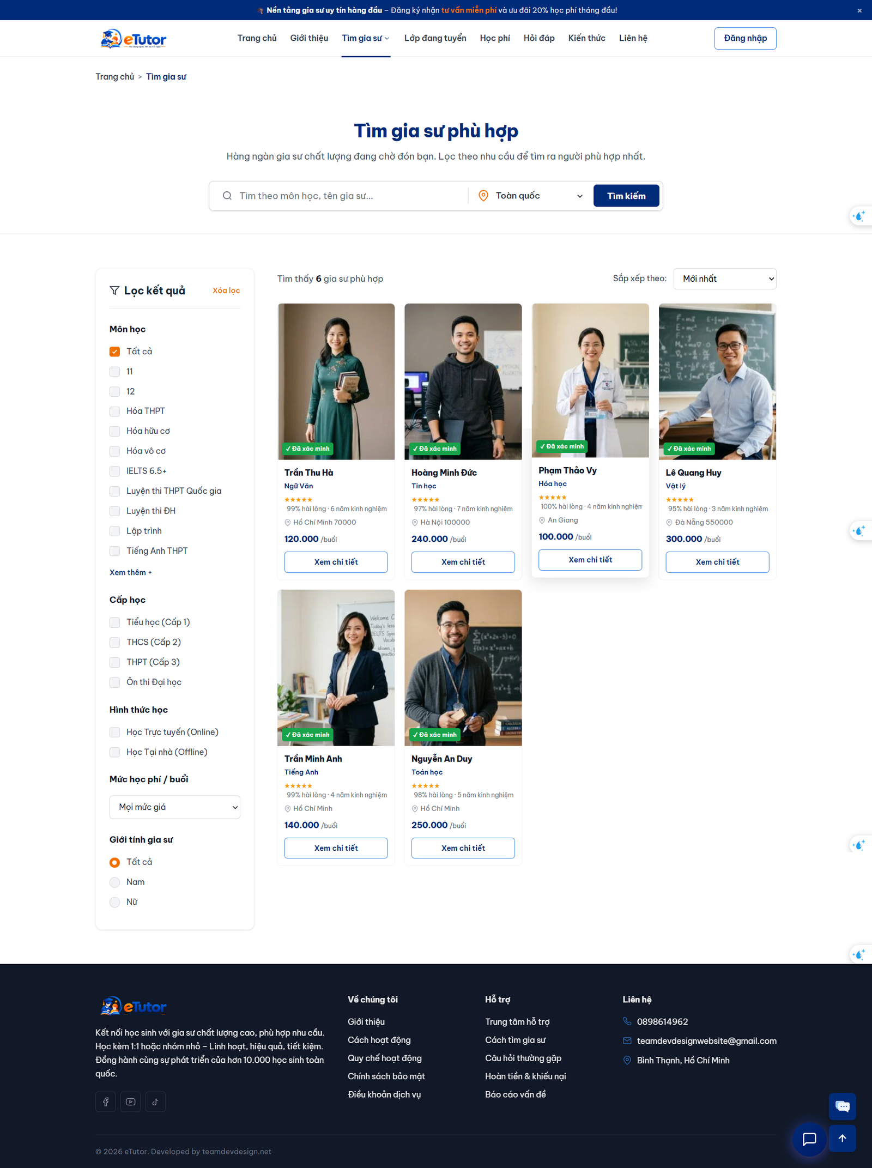Select the Nữ gender radio button

[x=114, y=903]
